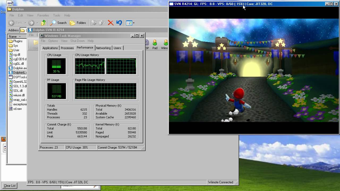The image size is (340, 191).
Task: Switch to the Users tab
Action: [x=117, y=48]
